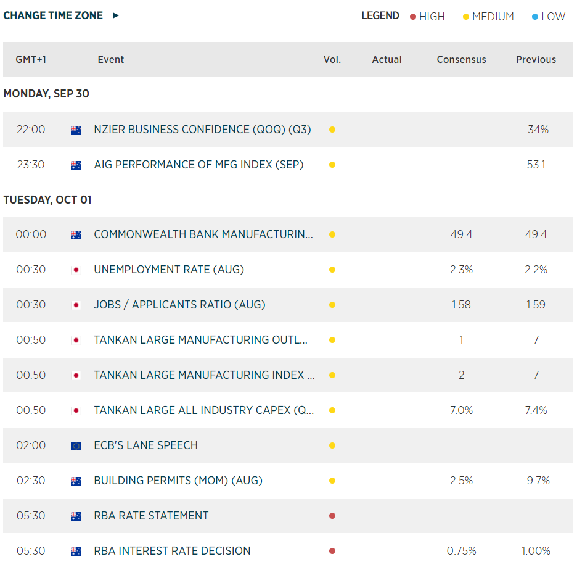The height and width of the screenshot is (567, 577).
Task: Click the blue Low volatility legend dot
Action: point(535,17)
